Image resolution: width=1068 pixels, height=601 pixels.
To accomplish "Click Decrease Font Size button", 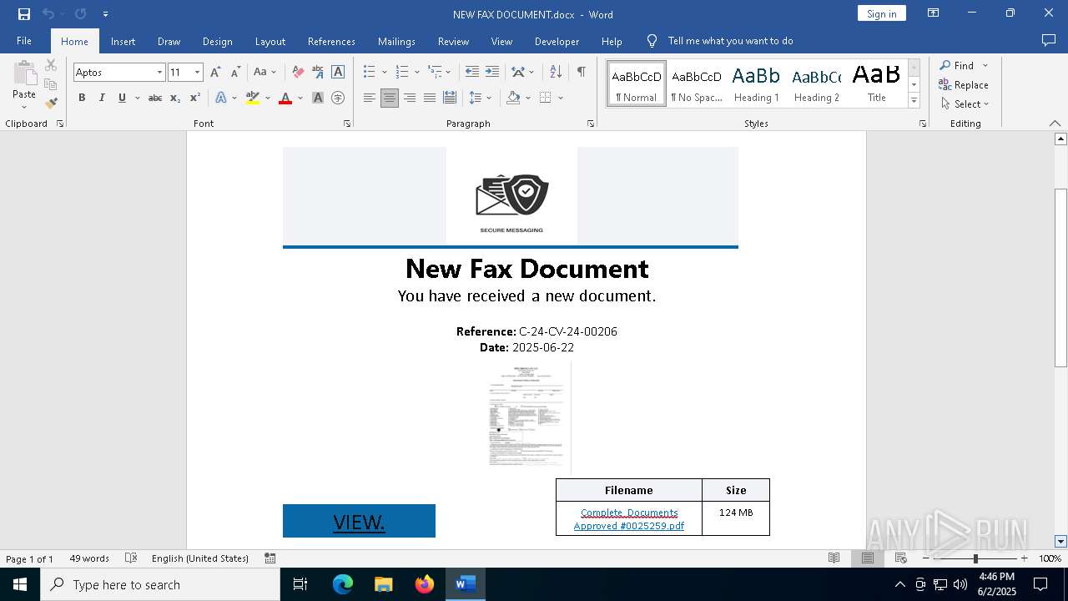I will point(236,73).
